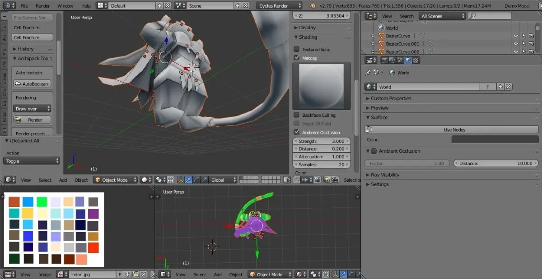Open the All Scenes outliner filter dropdown
The height and width of the screenshot is (279, 542).
click(x=442, y=16)
